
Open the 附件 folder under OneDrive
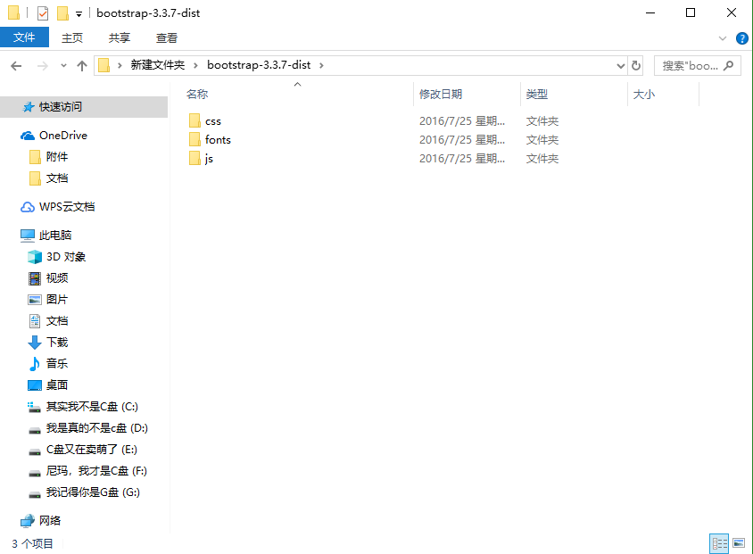tap(57, 157)
